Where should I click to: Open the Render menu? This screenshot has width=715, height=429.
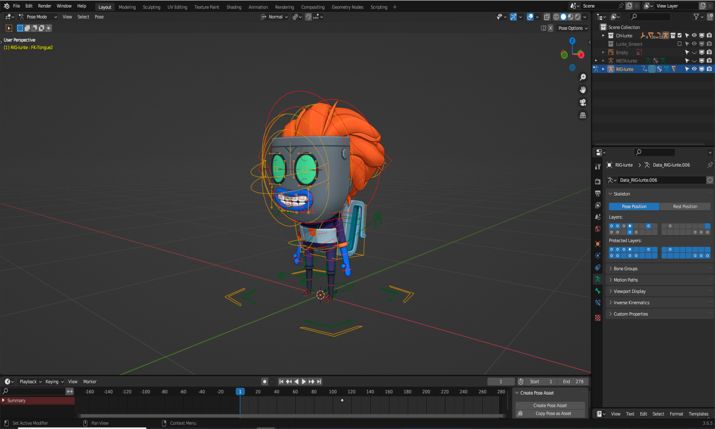(x=44, y=6)
